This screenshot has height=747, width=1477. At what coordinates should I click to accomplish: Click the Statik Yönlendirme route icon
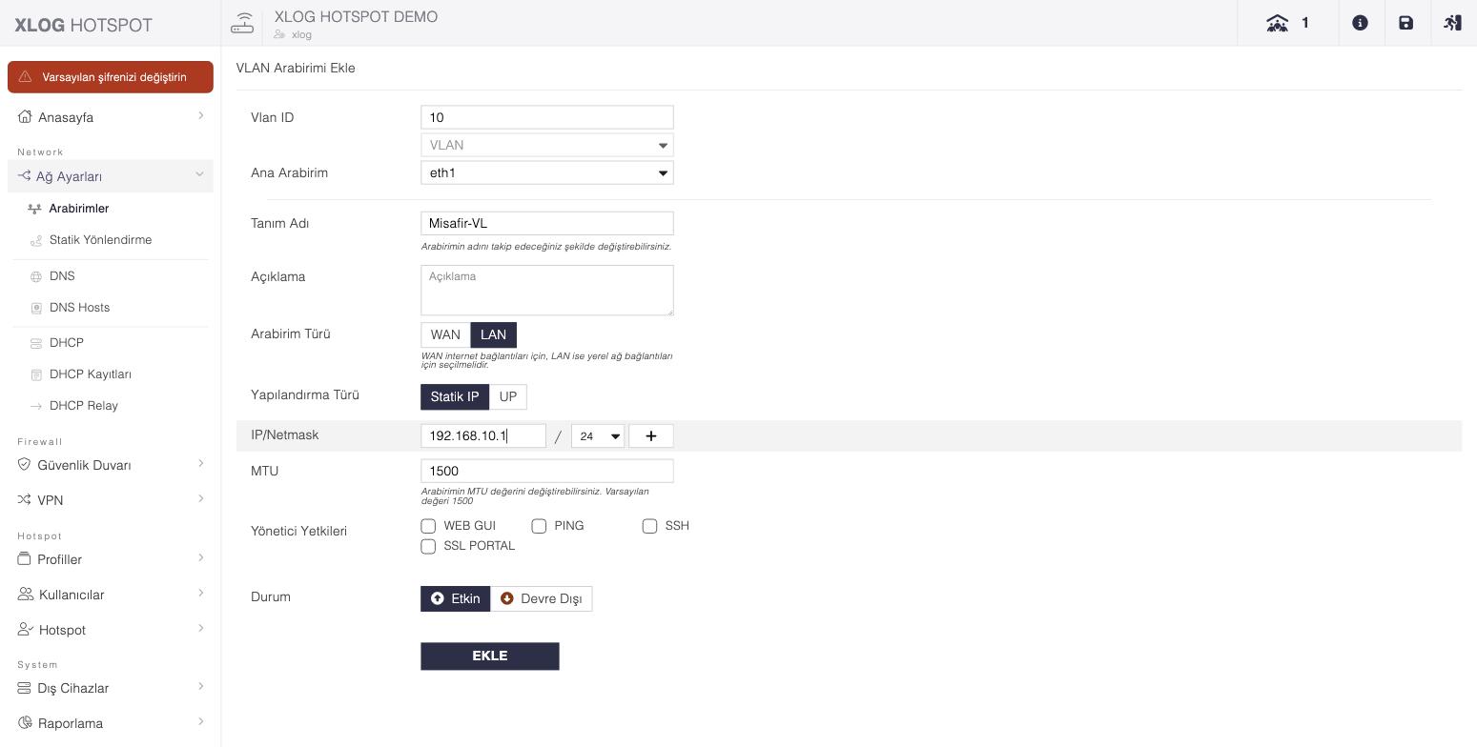tap(36, 240)
